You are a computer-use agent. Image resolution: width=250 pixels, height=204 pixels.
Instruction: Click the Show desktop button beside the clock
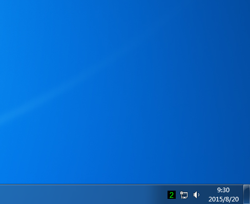pyautogui.click(x=246, y=194)
